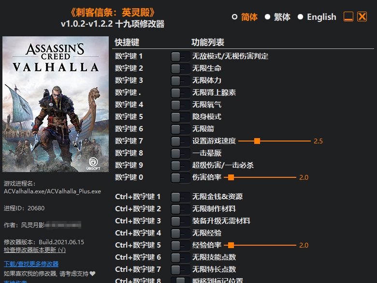Viewport: 377px width, 283px height.
Task: Click the 数字键 1 hotkey label
Action: tap(129, 56)
